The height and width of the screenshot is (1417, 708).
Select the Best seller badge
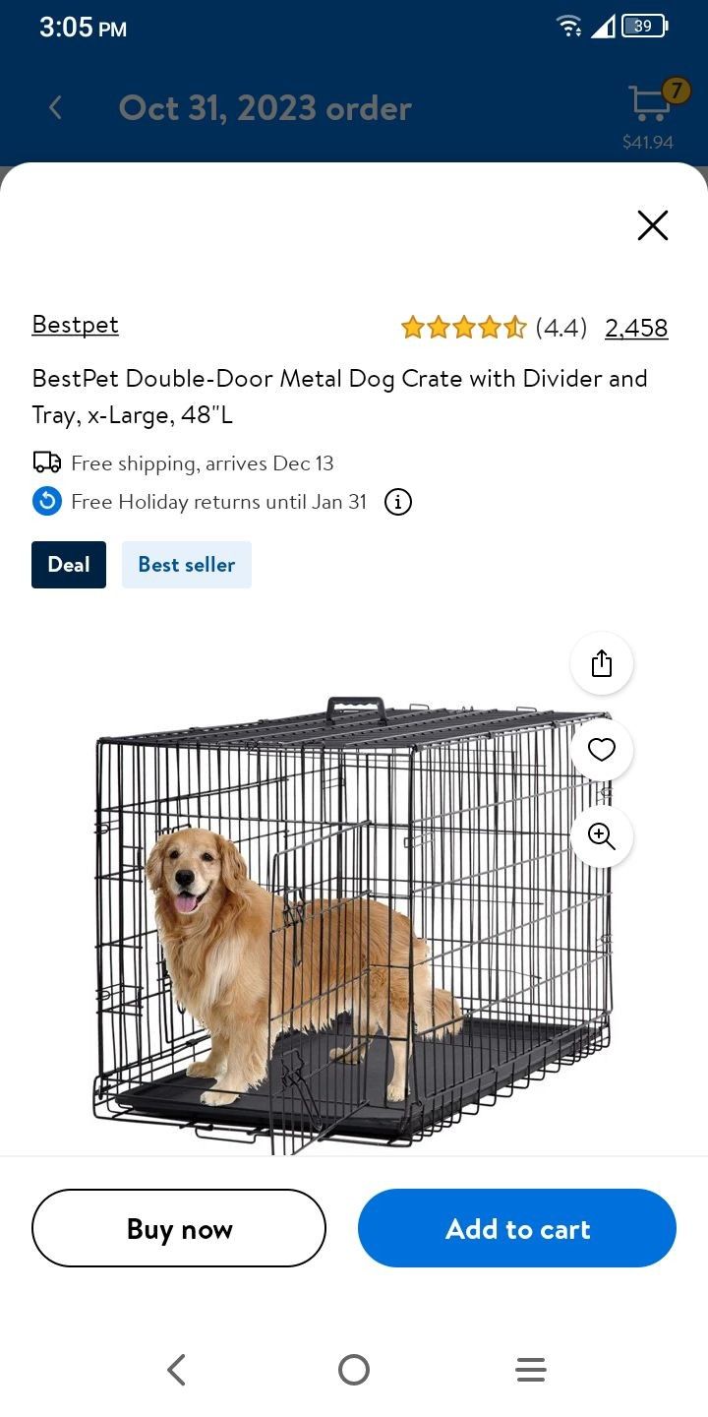(187, 565)
